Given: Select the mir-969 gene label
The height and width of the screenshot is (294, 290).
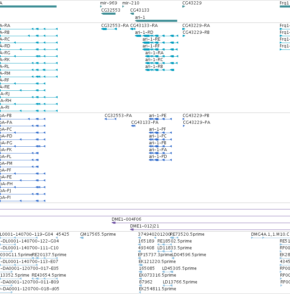Looking at the screenshot, I should pyautogui.click(x=108, y=3).
